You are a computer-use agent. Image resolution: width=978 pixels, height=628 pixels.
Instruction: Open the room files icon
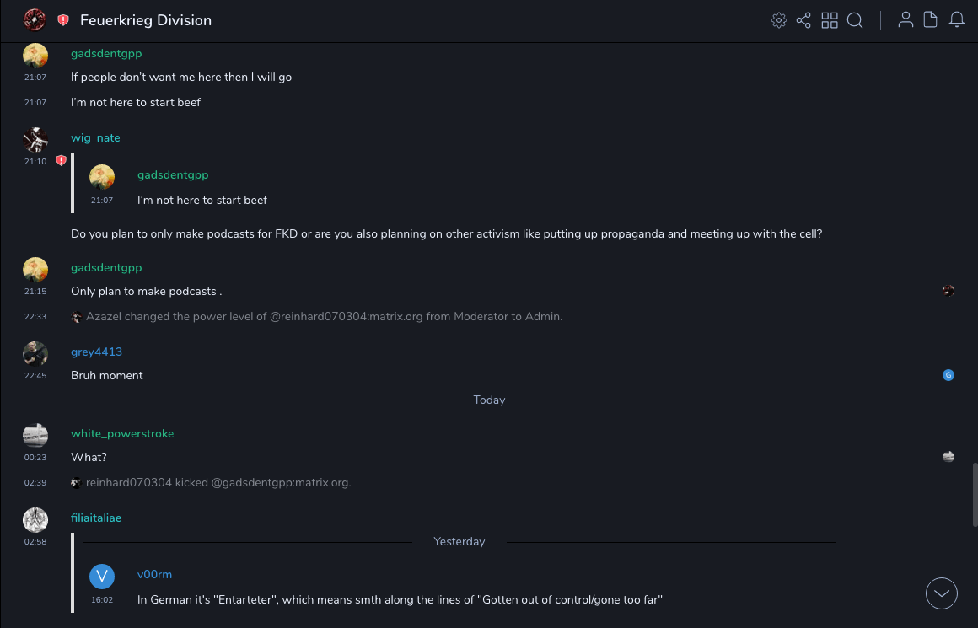pyautogui.click(x=931, y=20)
